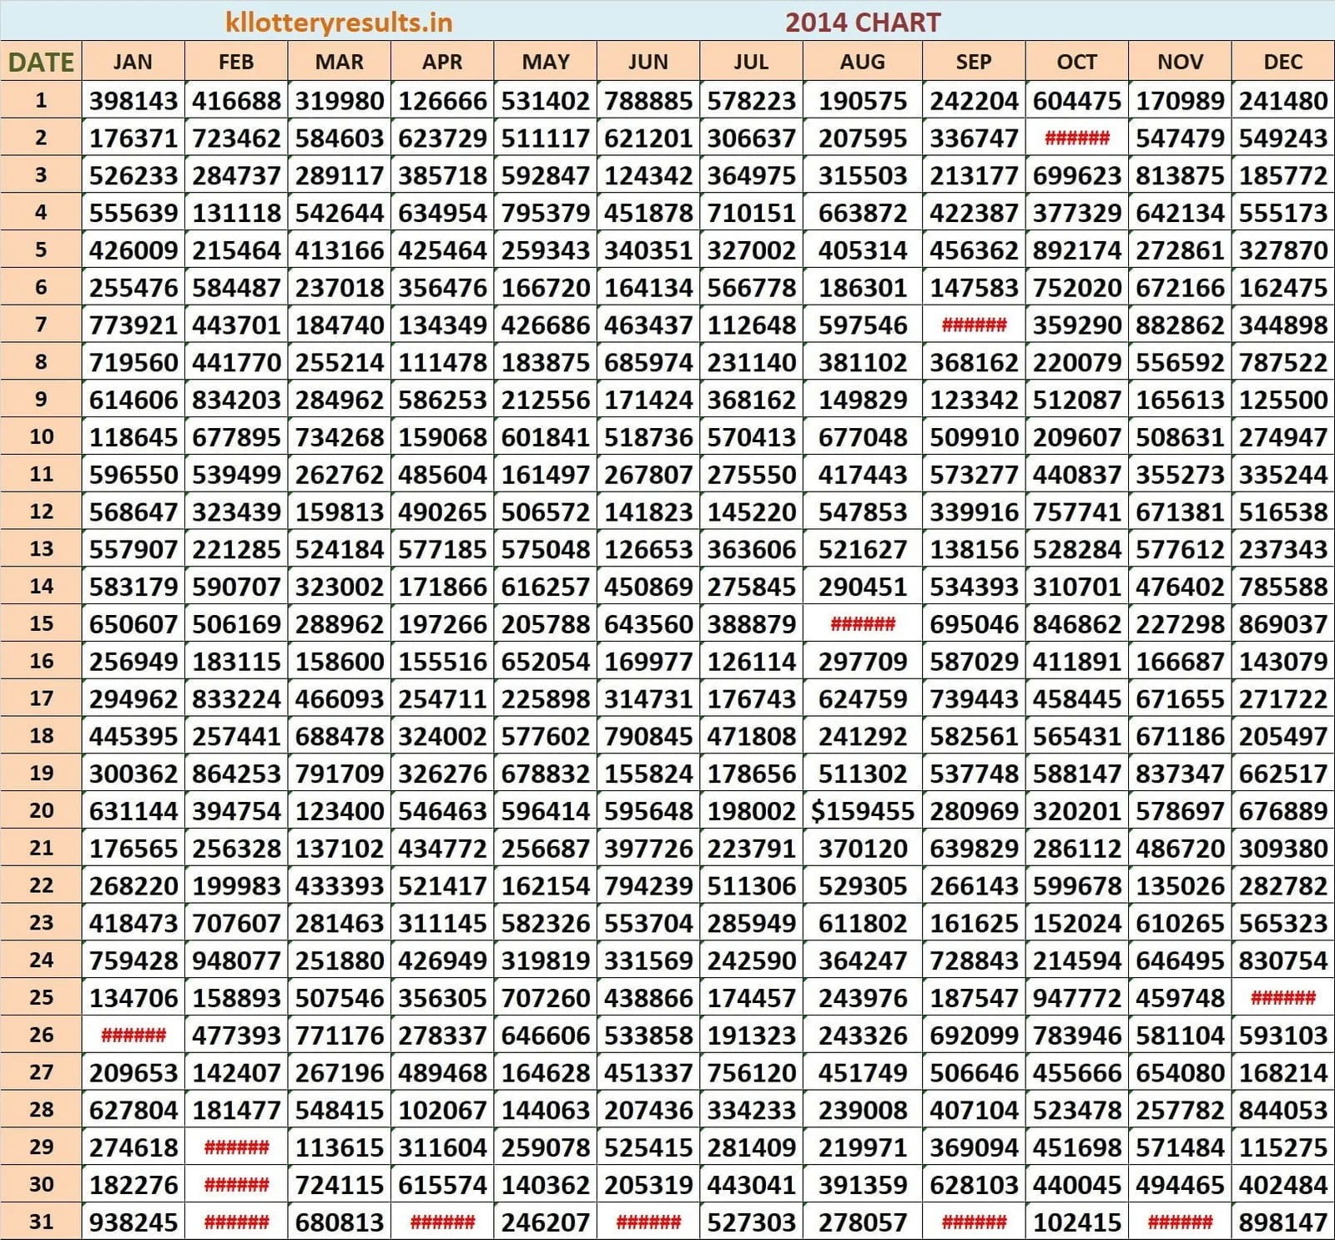Select result 604475 for October 1
Viewport: 1335px width, 1240px height.
point(1078,100)
